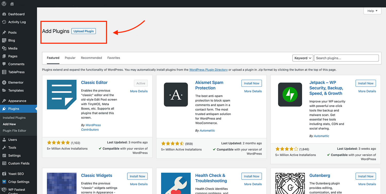Click the Activity Log clock icon

point(4,22)
